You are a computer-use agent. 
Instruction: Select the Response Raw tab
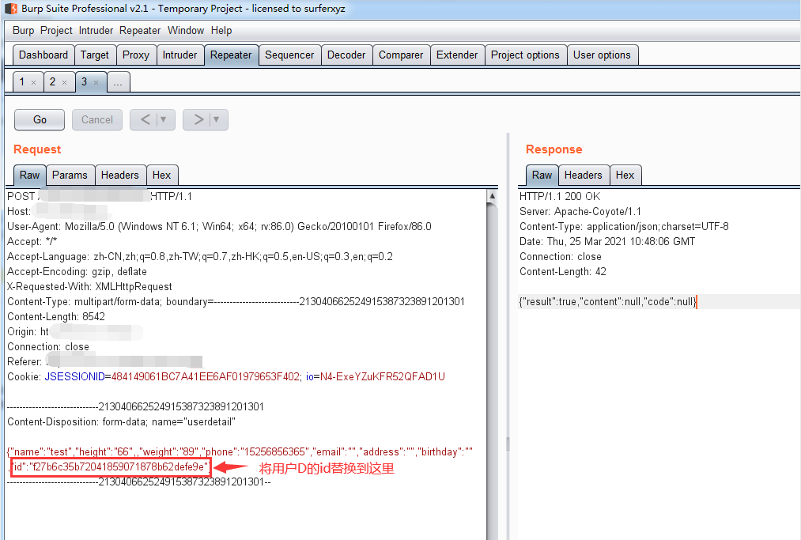coord(542,176)
